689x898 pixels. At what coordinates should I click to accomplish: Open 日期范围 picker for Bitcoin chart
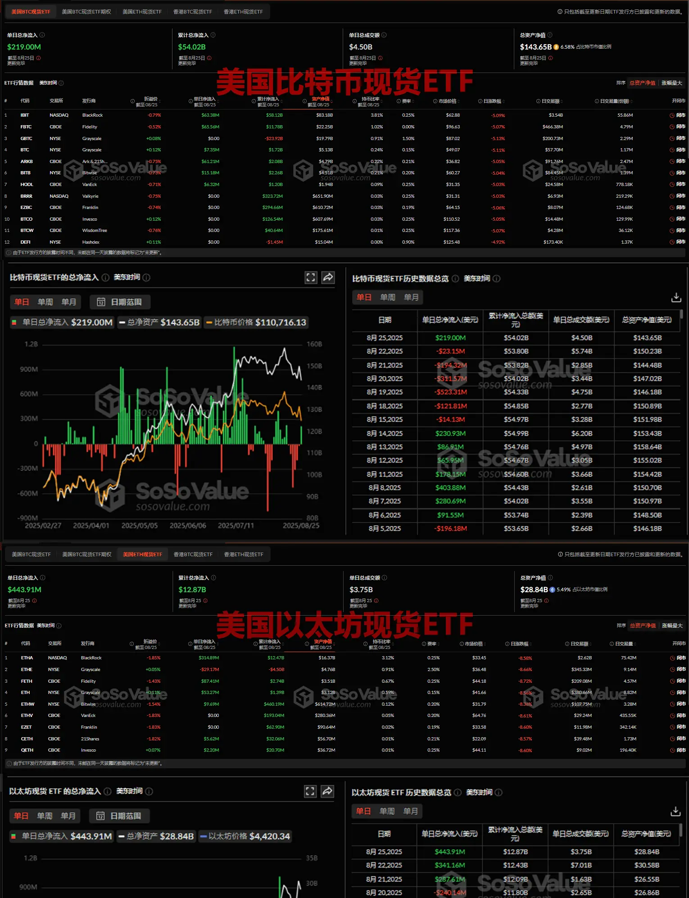point(120,302)
